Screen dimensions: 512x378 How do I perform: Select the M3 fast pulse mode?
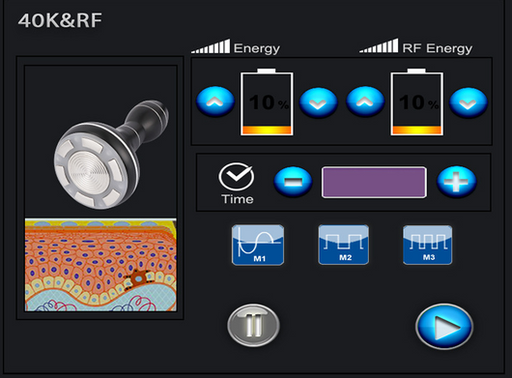428,245
